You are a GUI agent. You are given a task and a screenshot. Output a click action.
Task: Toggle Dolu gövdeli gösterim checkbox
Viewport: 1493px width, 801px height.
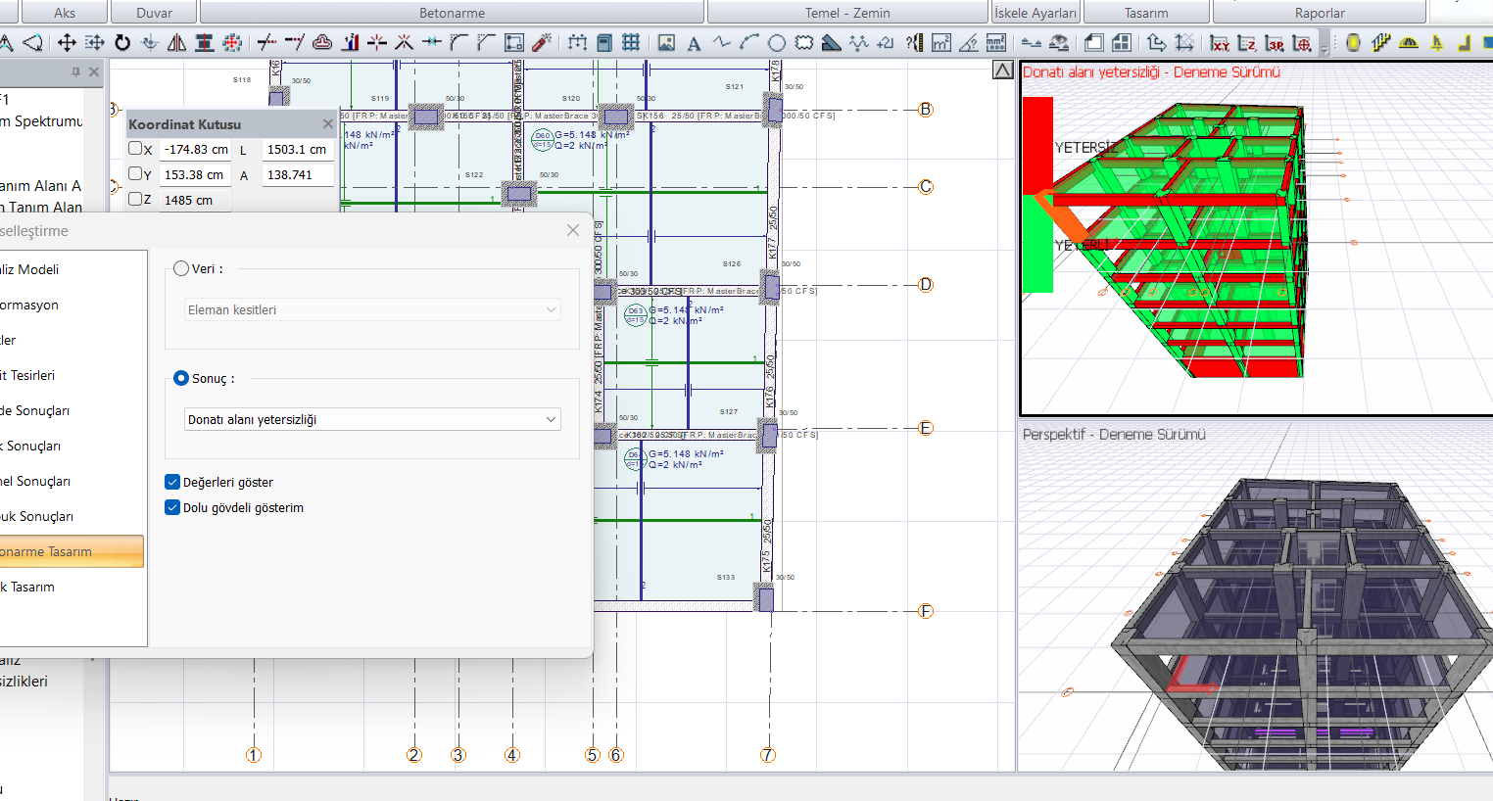click(172, 507)
